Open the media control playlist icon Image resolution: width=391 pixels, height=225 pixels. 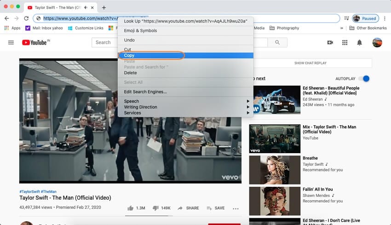coord(346,18)
